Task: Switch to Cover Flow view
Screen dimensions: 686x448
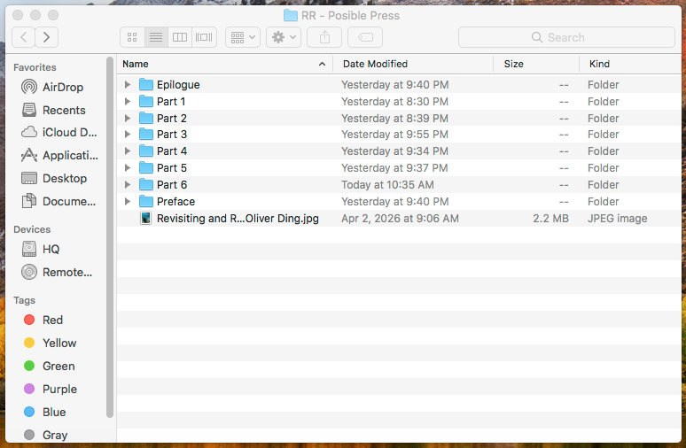Action: pos(205,37)
